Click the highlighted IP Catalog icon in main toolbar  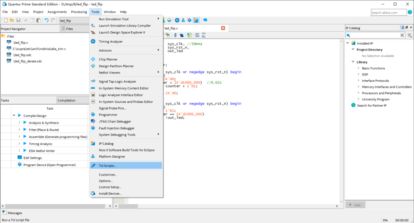pos(196,20)
